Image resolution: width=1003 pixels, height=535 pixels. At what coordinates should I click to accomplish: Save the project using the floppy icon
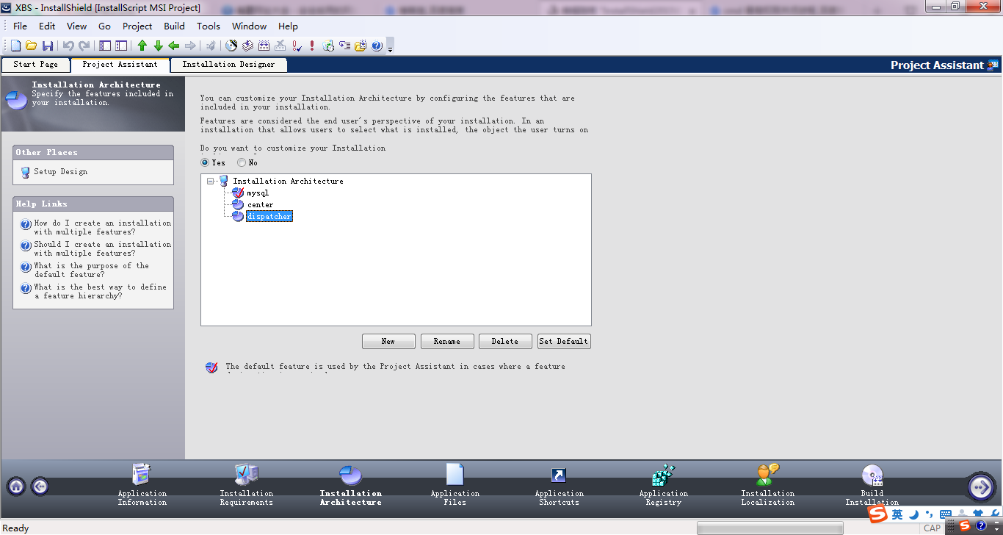48,46
